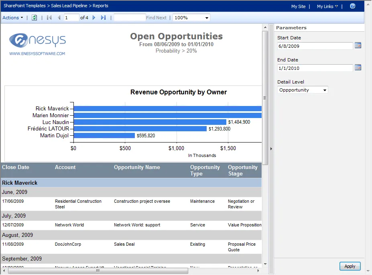Collapse the Parameters pane with splitter arrow
Image resolution: width=372 pixels, height=275 pixels.
(271, 149)
